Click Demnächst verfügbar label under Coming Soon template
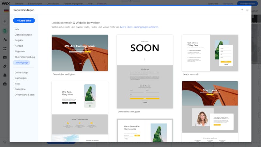Screen dimensions: 261x147 [64, 74]
